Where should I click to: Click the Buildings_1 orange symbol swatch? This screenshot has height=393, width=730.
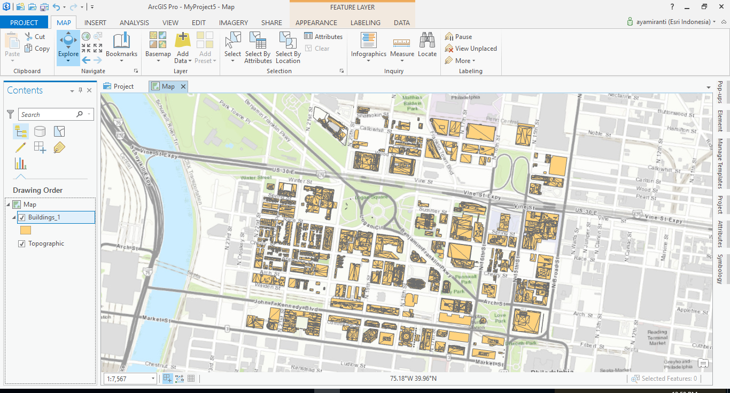pyautogui.click(x=26, y=230)
